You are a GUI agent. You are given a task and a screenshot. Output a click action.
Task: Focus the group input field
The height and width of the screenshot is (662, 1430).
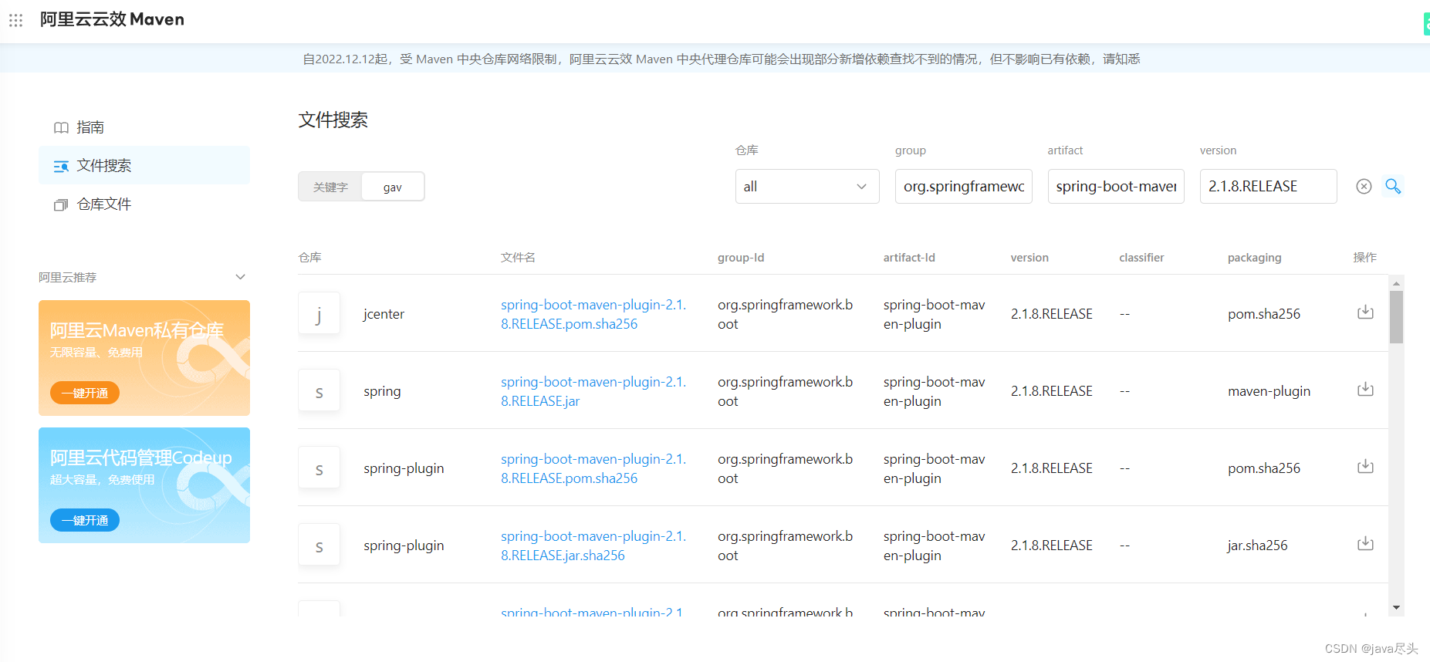tap(963, 186)
